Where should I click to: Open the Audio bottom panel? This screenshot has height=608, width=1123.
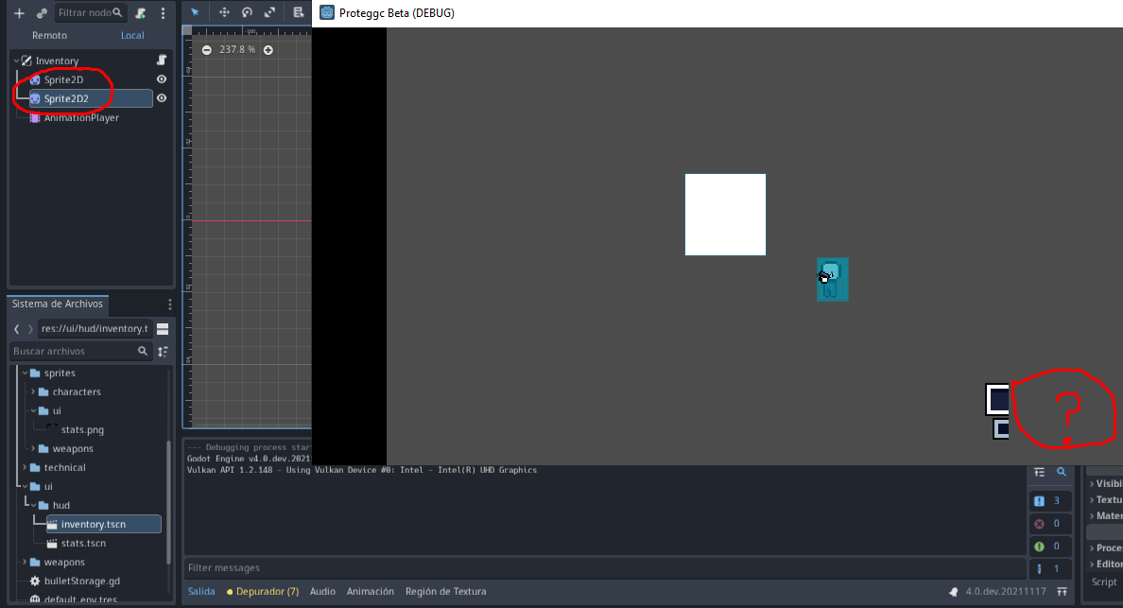point(322,592)
